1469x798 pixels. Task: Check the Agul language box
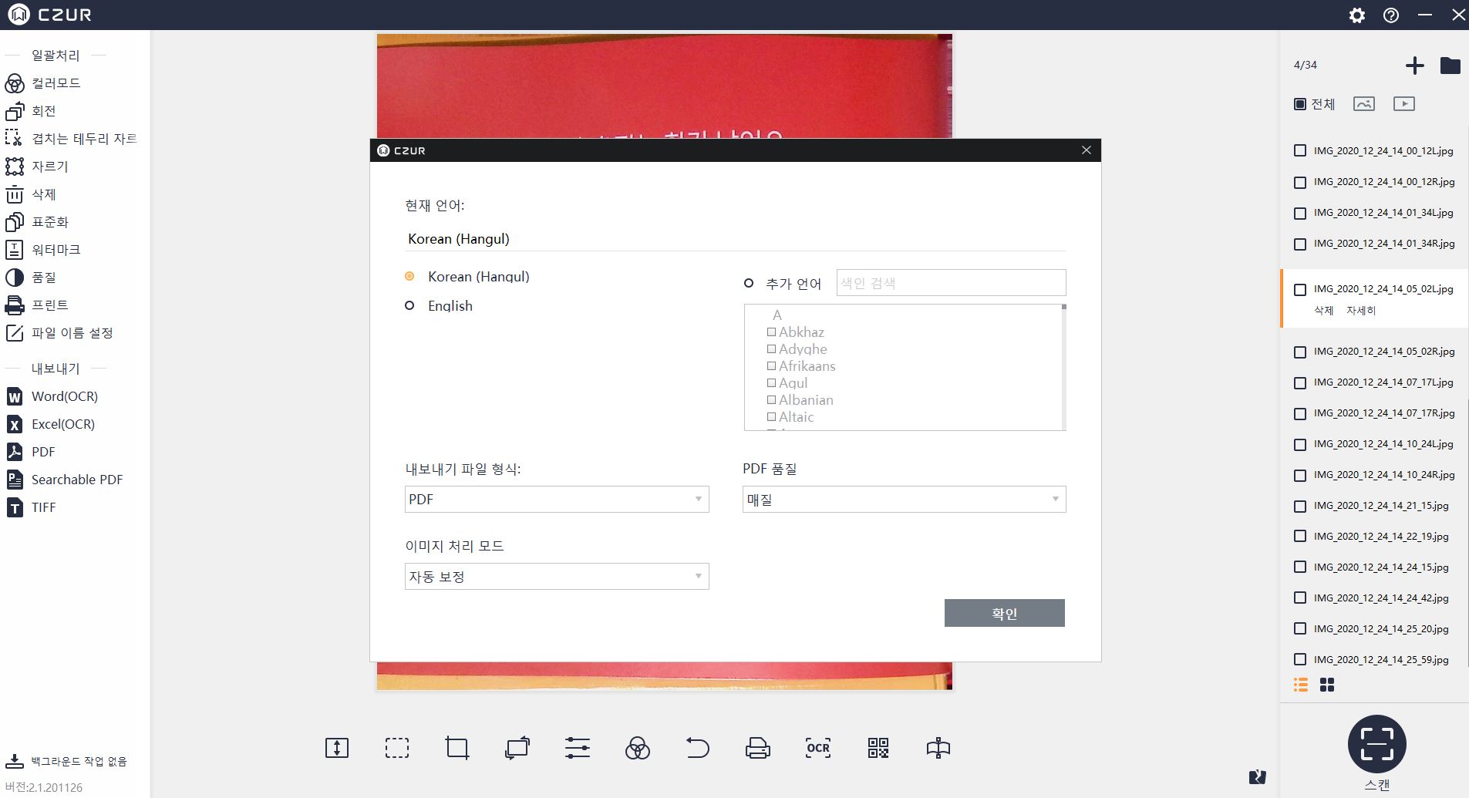(771, 383)
